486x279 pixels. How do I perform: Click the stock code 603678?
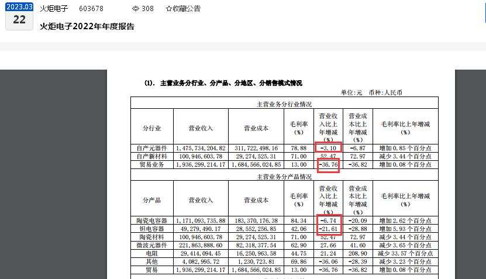91,9
